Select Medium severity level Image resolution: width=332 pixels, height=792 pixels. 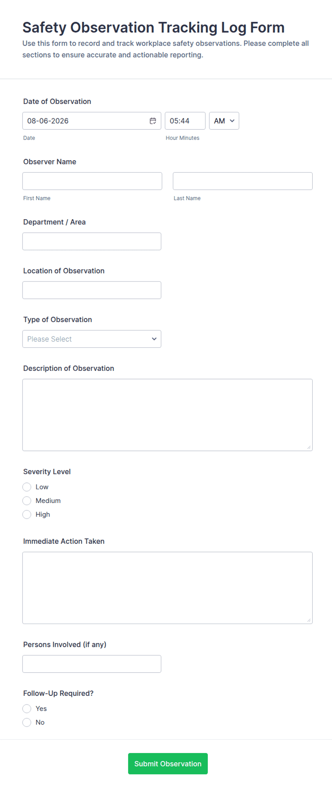27,501
